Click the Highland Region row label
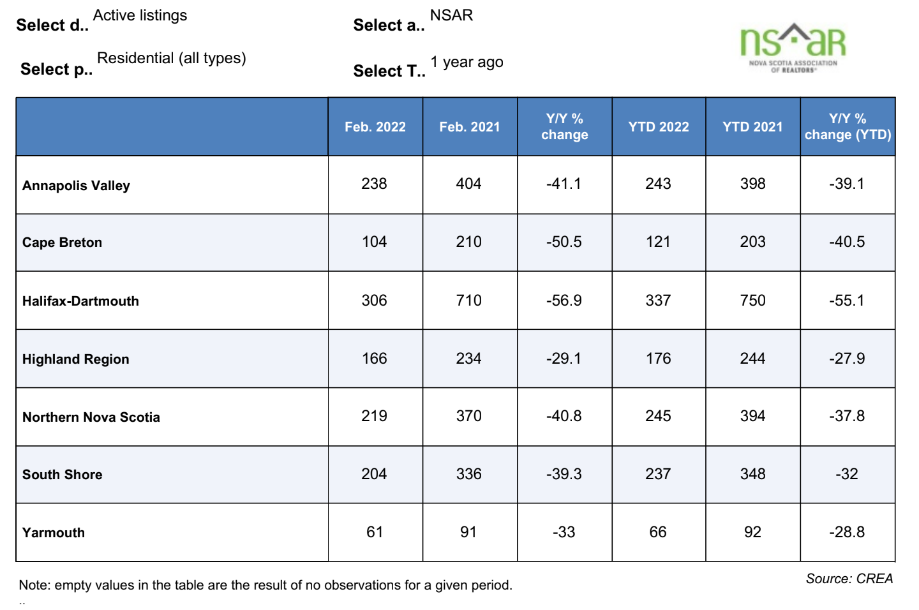 pos(75,359)
